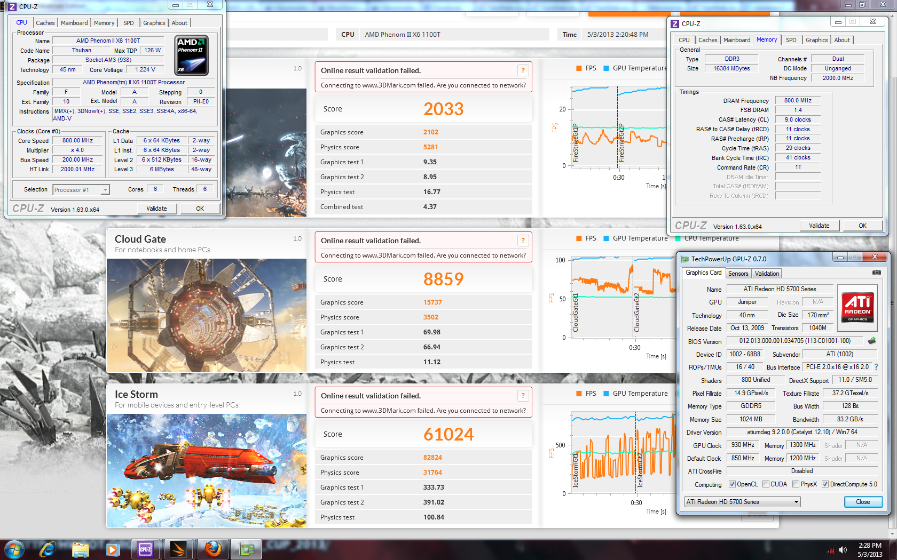Click the BIOS Version field in GPU-Z
Screen dimensions: 897x560
pos(794,341)
